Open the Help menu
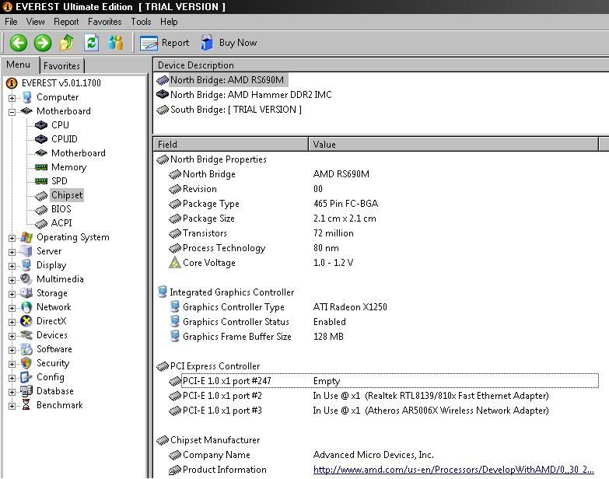The width and height of the screenshot is (609, 479). click(x=169, y=22)
